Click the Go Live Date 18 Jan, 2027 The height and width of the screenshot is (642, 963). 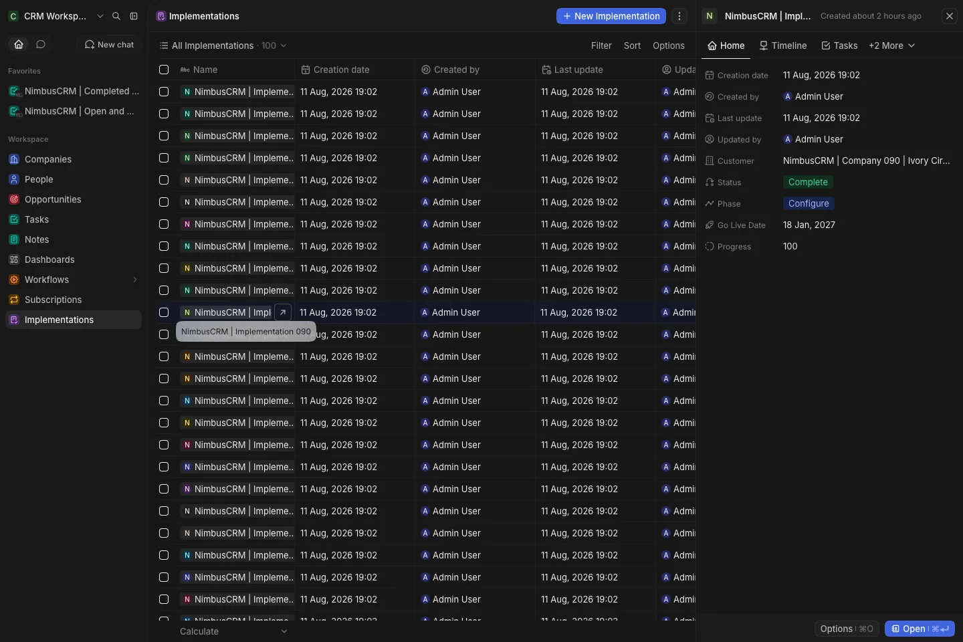point(809,225)
